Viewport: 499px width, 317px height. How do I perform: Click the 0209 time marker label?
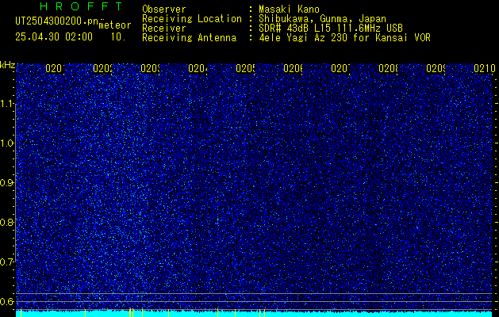[436, 68]
